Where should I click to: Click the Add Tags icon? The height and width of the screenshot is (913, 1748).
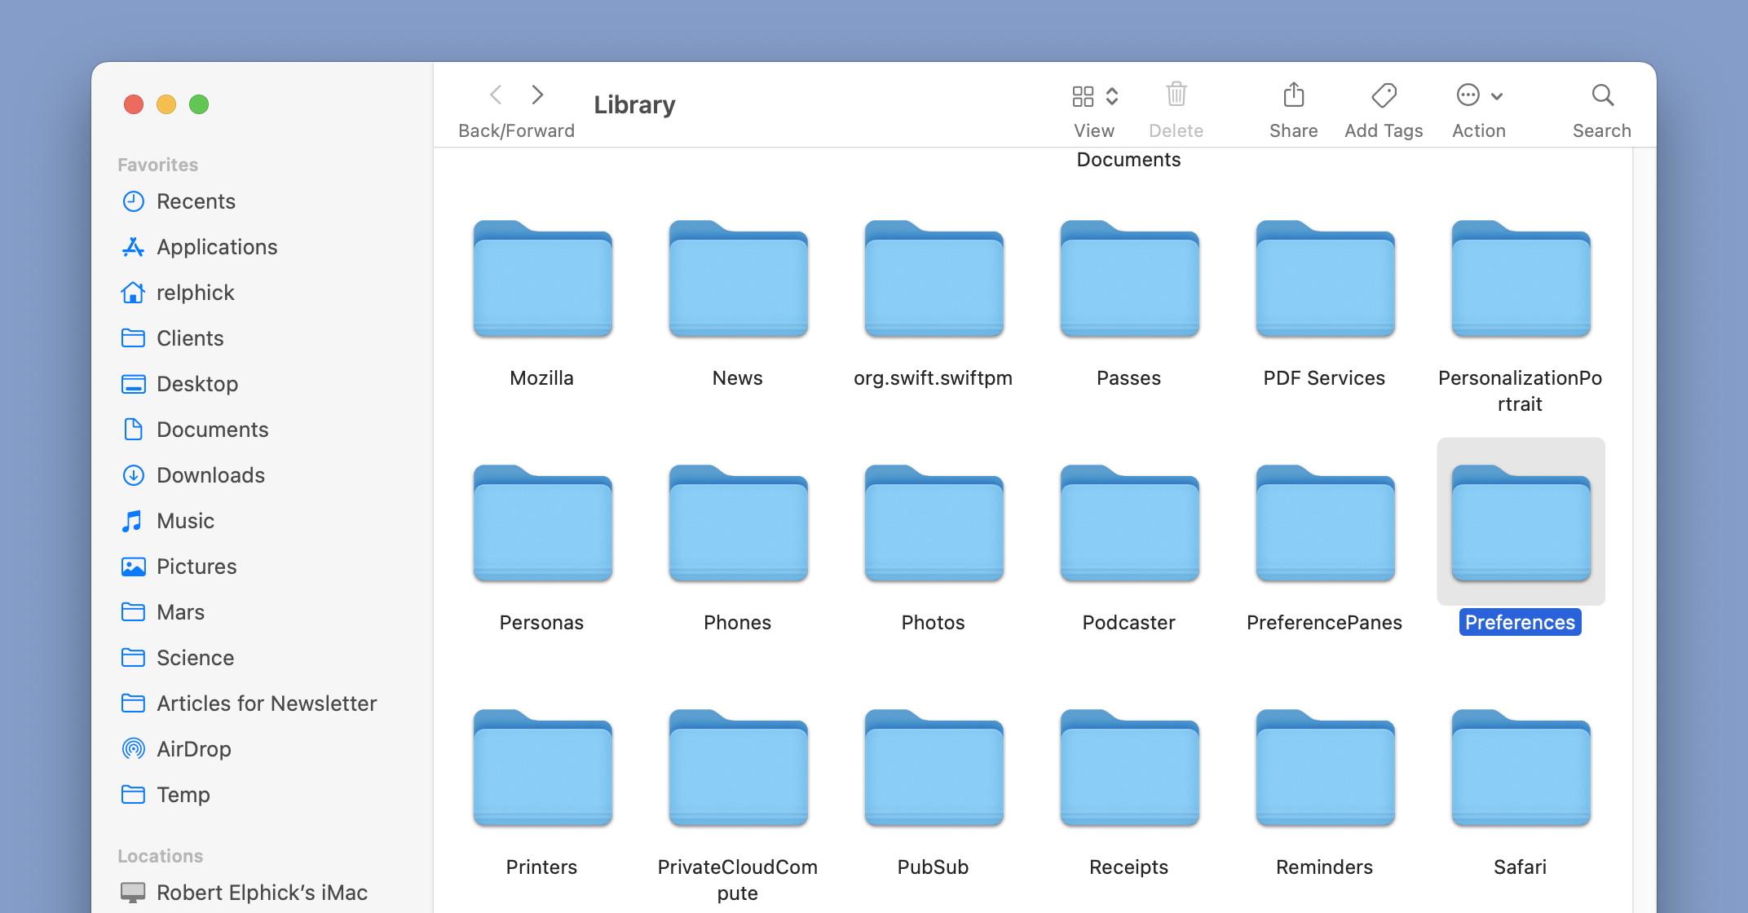pos(1384,96)
